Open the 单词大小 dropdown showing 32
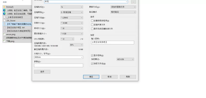Screen dimensions: 206x98 [x=72, y=28]
